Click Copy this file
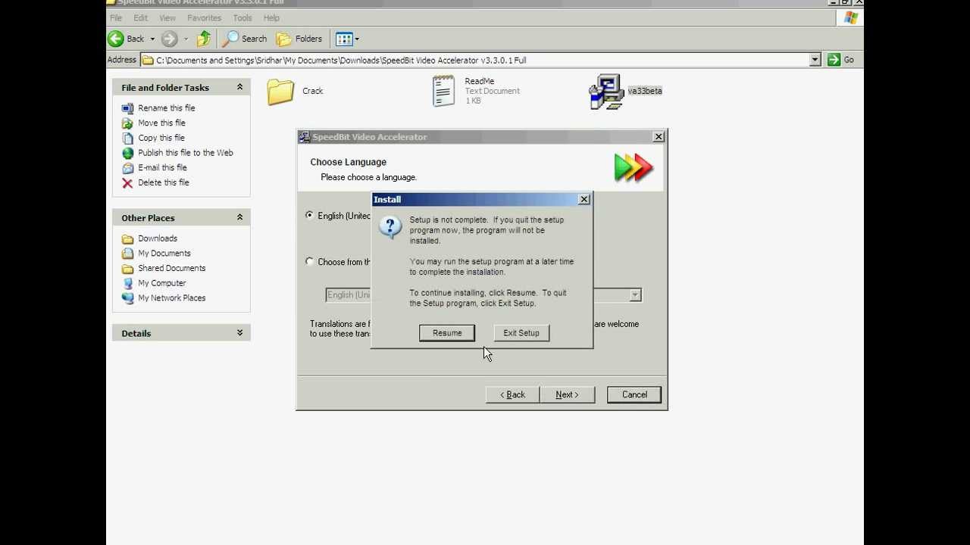The image size is (970, 545). [161, 138]
